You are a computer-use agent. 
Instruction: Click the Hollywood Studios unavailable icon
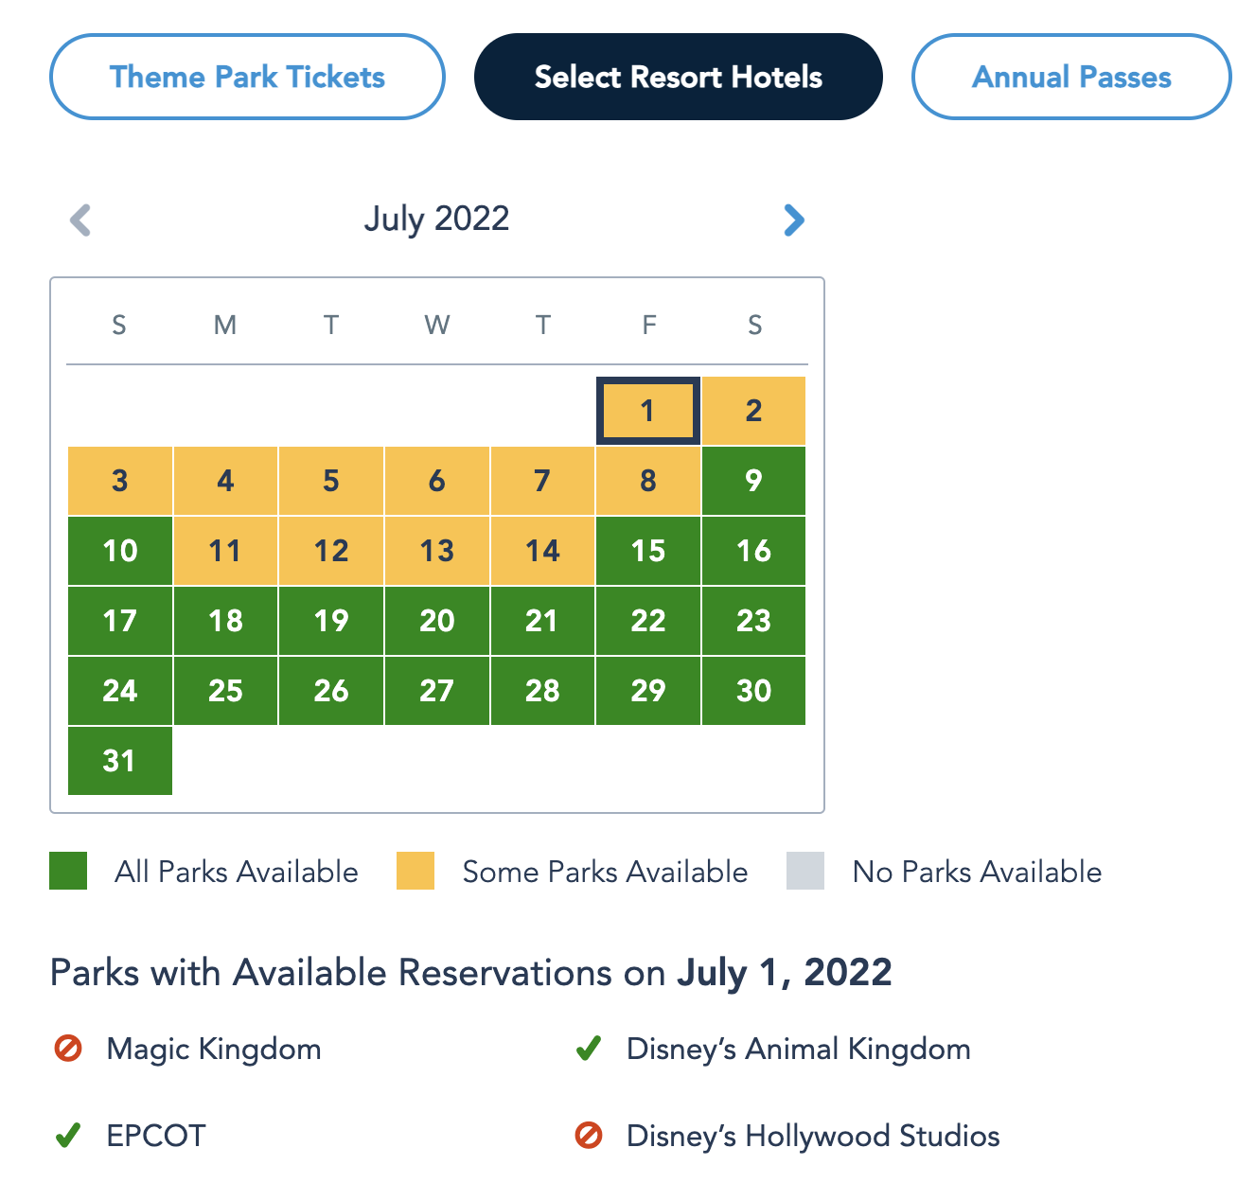(x=589, y=1136)
